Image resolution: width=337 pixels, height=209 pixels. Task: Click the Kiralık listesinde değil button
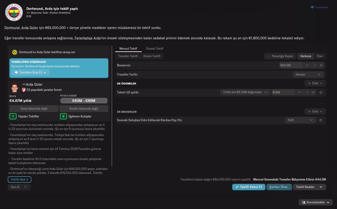84,109
